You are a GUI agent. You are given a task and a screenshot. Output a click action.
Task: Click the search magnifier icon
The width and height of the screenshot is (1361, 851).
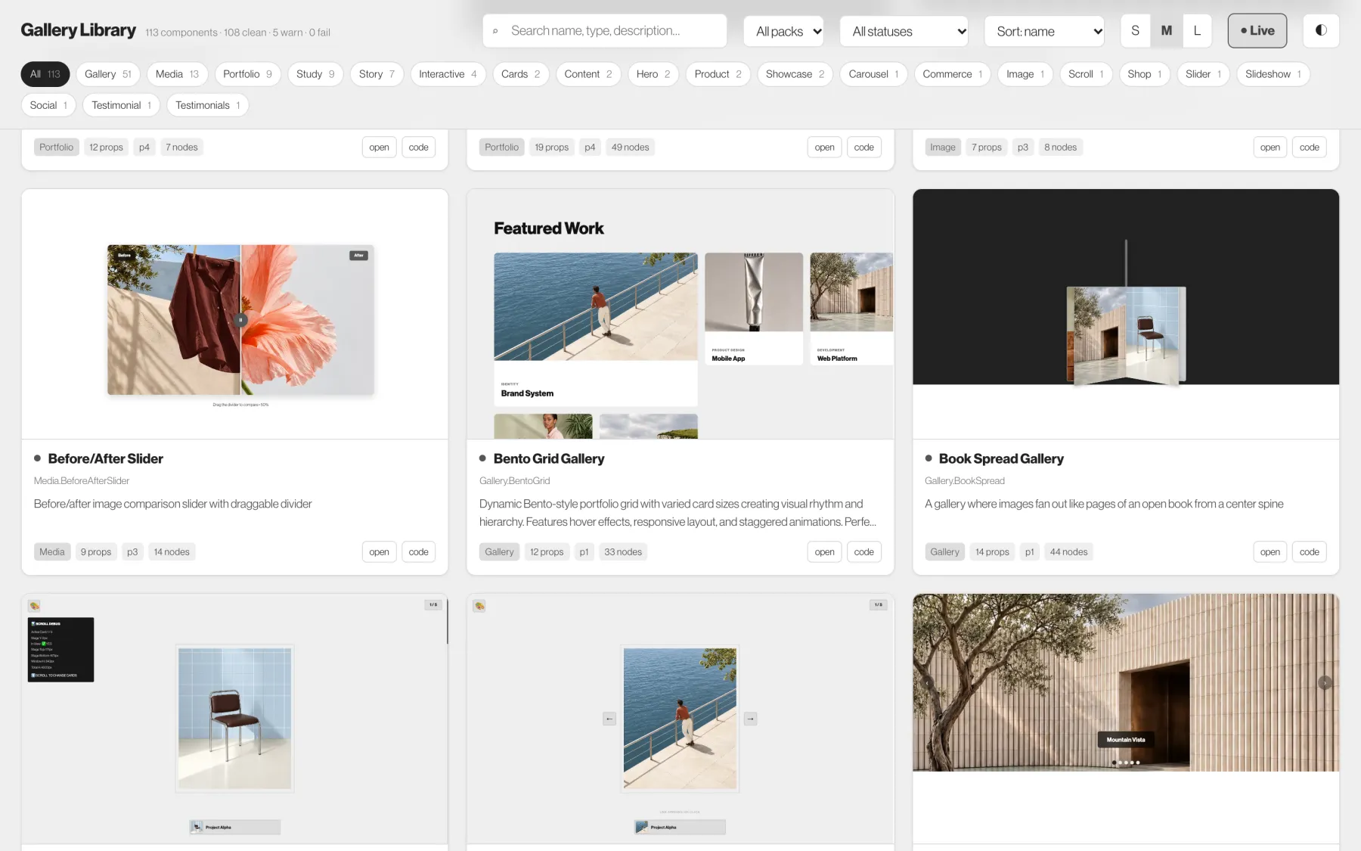[x=495, y=31]
